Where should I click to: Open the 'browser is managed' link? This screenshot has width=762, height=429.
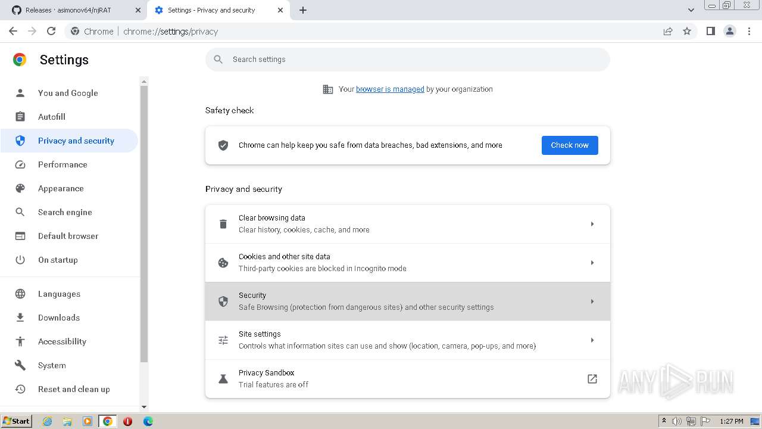click(390, 89)
